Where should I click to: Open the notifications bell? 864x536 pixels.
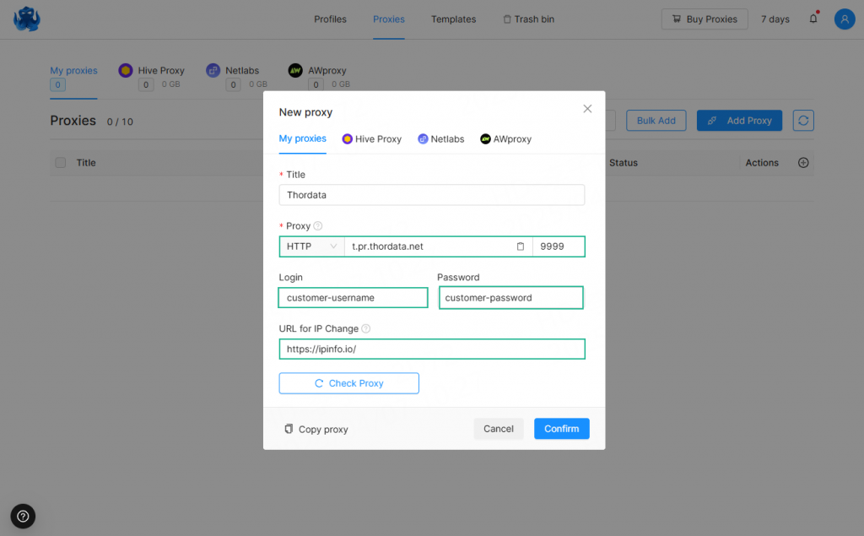pyautogui.click(x=813, y=19)
